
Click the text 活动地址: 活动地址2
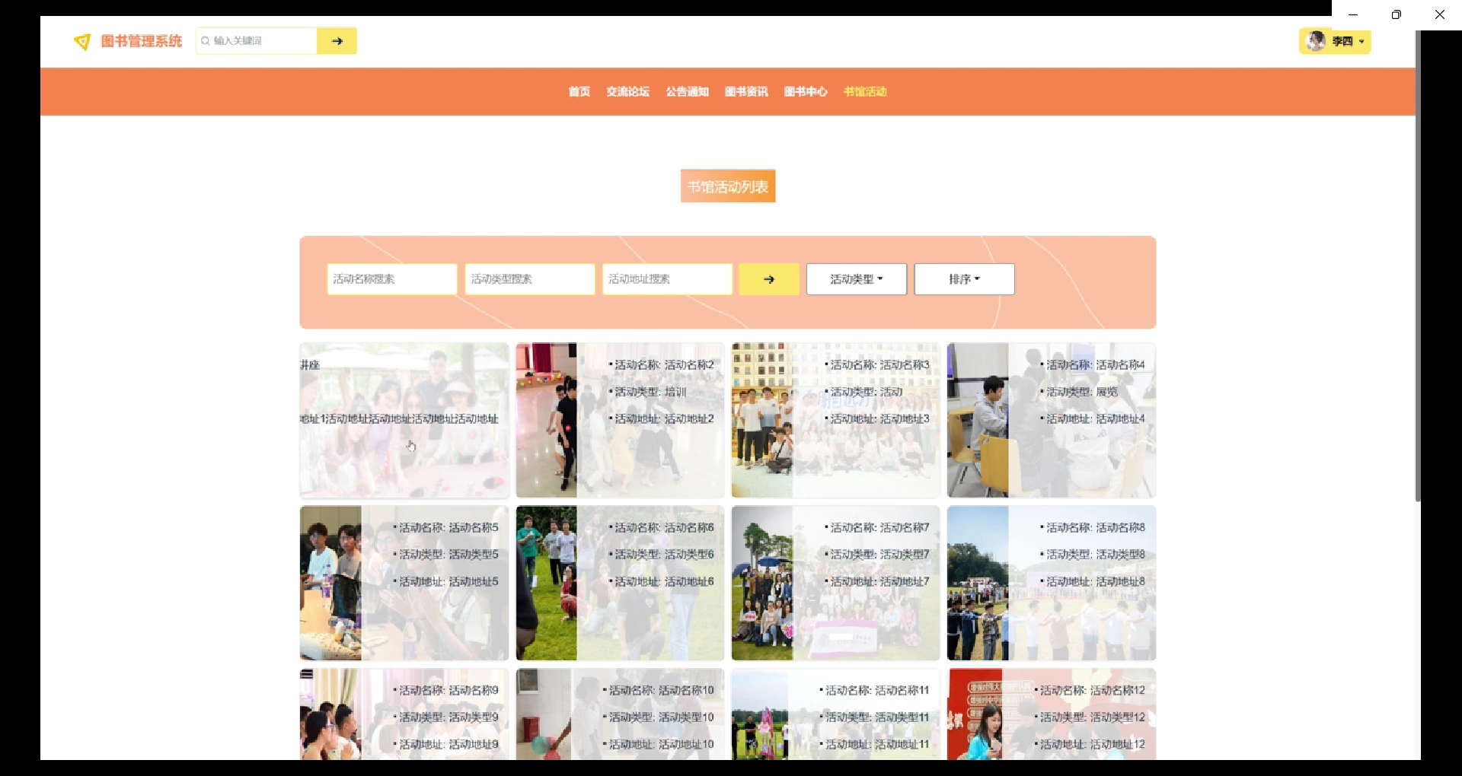pyautogui.click(x=664, y=419)
